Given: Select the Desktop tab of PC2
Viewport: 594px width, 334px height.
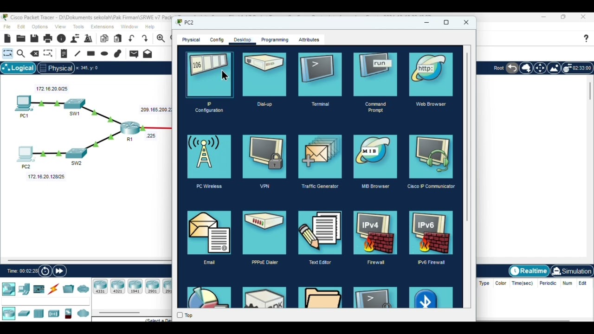Looking at the screenshot, I should tap(242, 40).
